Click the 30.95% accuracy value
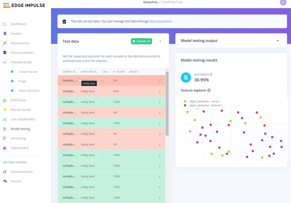The image size is (291, 203). click(x=202, y=80)
